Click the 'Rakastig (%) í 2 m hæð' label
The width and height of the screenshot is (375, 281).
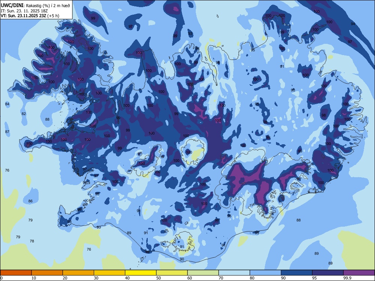[x=48, y=6]
